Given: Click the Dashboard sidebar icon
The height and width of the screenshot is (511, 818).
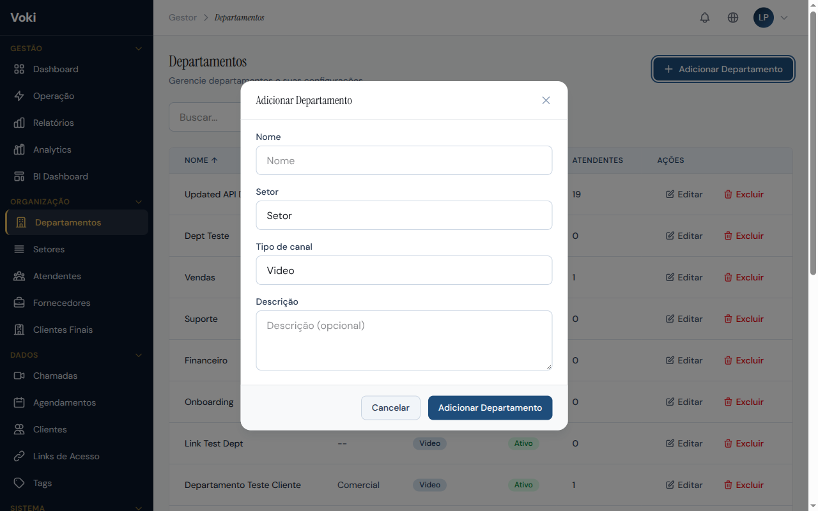Looking at the screenshot, I should [x=19, y=69].
